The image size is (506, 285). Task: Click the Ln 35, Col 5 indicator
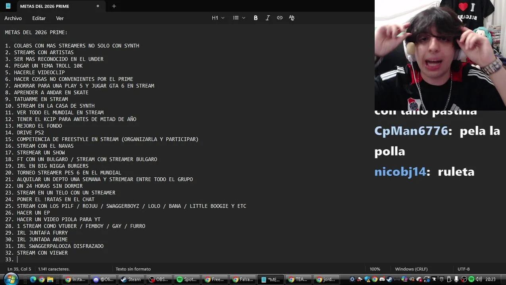19,269
